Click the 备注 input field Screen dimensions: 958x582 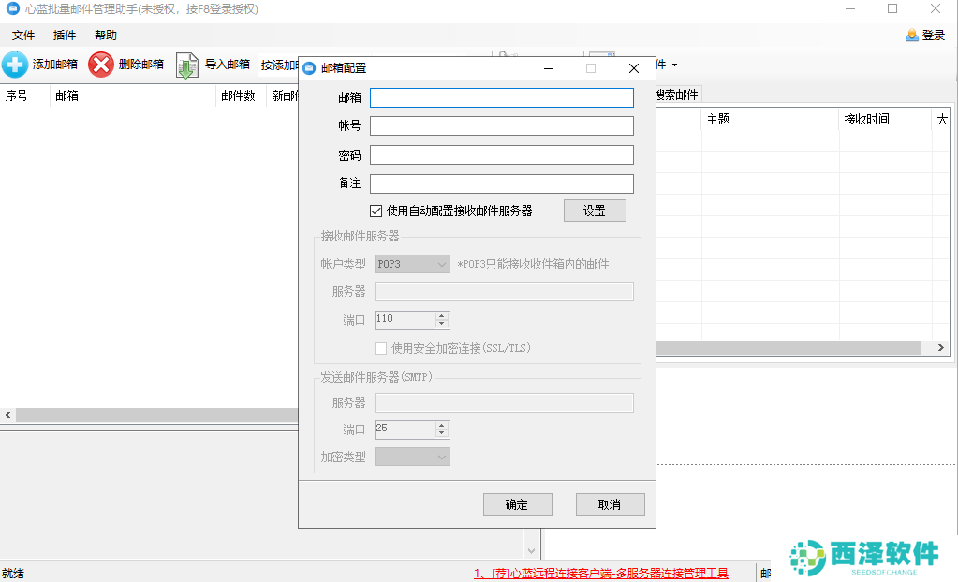(x=502, y=183)
